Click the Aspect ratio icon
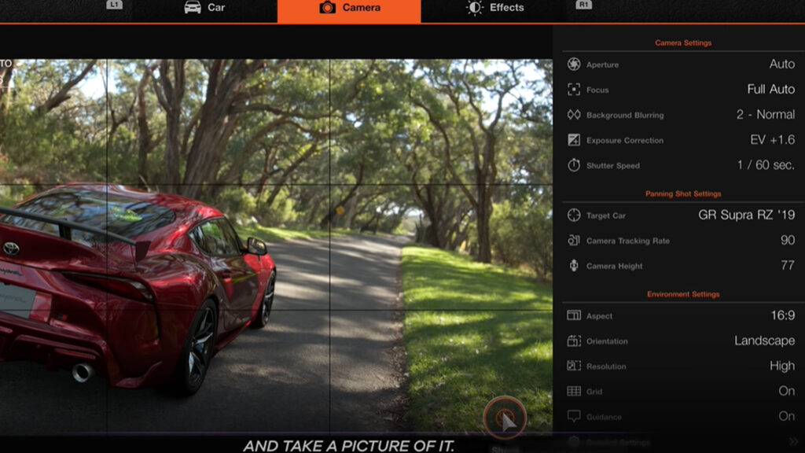This screenshot has width=805, height=453. pyautogui.click(x=573, y=315)
